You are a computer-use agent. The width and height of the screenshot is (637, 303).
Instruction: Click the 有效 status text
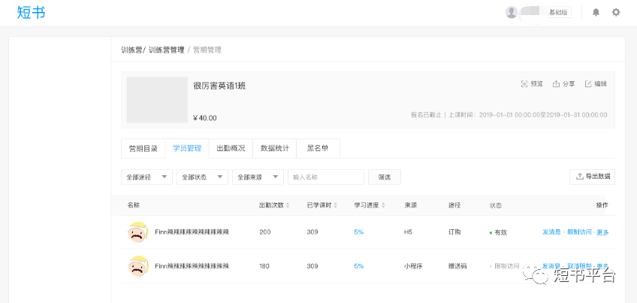click(x=500, y=232)
